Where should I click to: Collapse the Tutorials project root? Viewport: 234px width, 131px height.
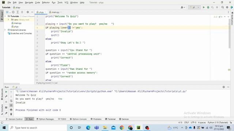coord(5,16)
